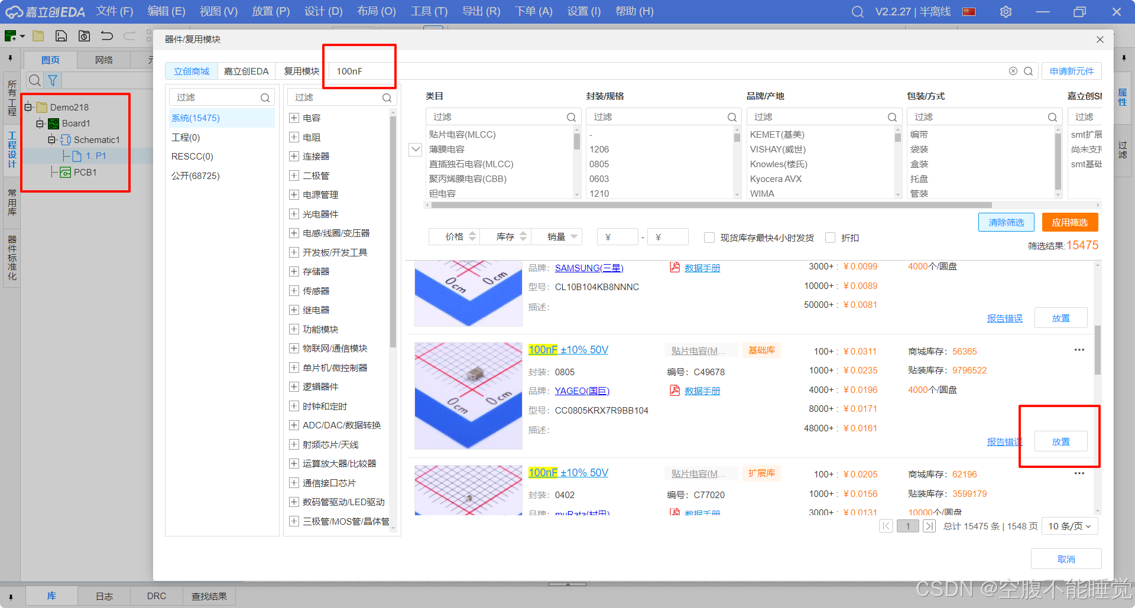This screenshot has width=1135, height=608.
Task: Sort results by 价格
Action: point(454,237)
